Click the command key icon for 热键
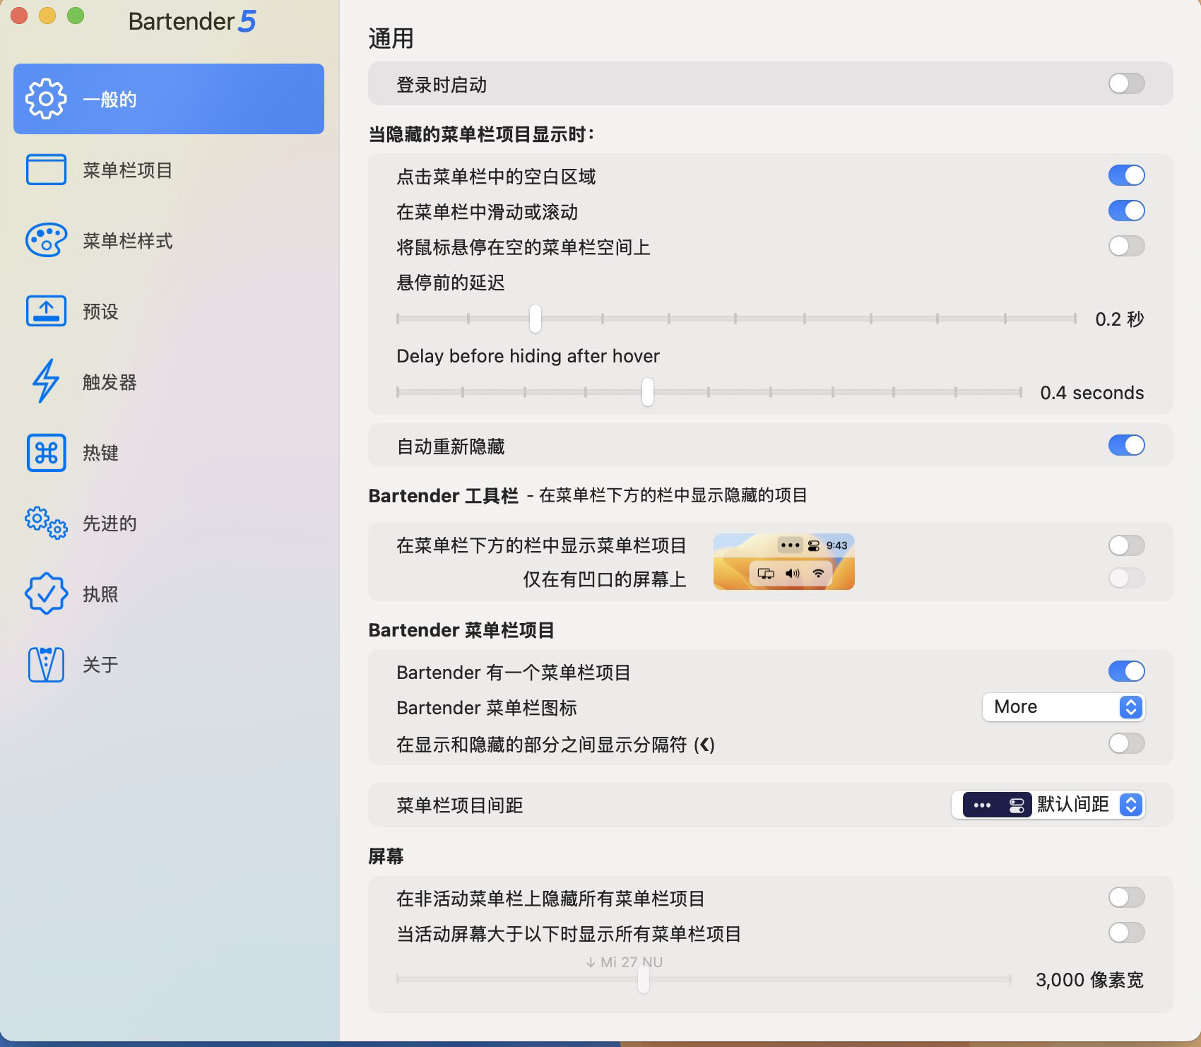 click(x=46, y=452)
